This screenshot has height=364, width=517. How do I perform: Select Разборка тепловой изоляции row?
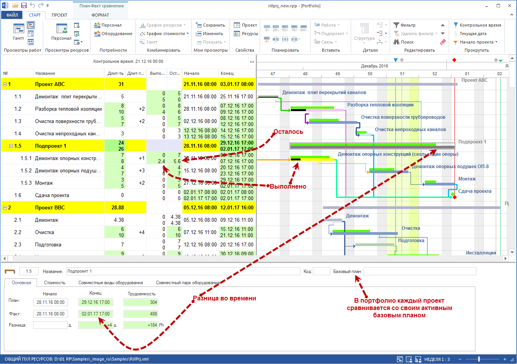[128, 109]
